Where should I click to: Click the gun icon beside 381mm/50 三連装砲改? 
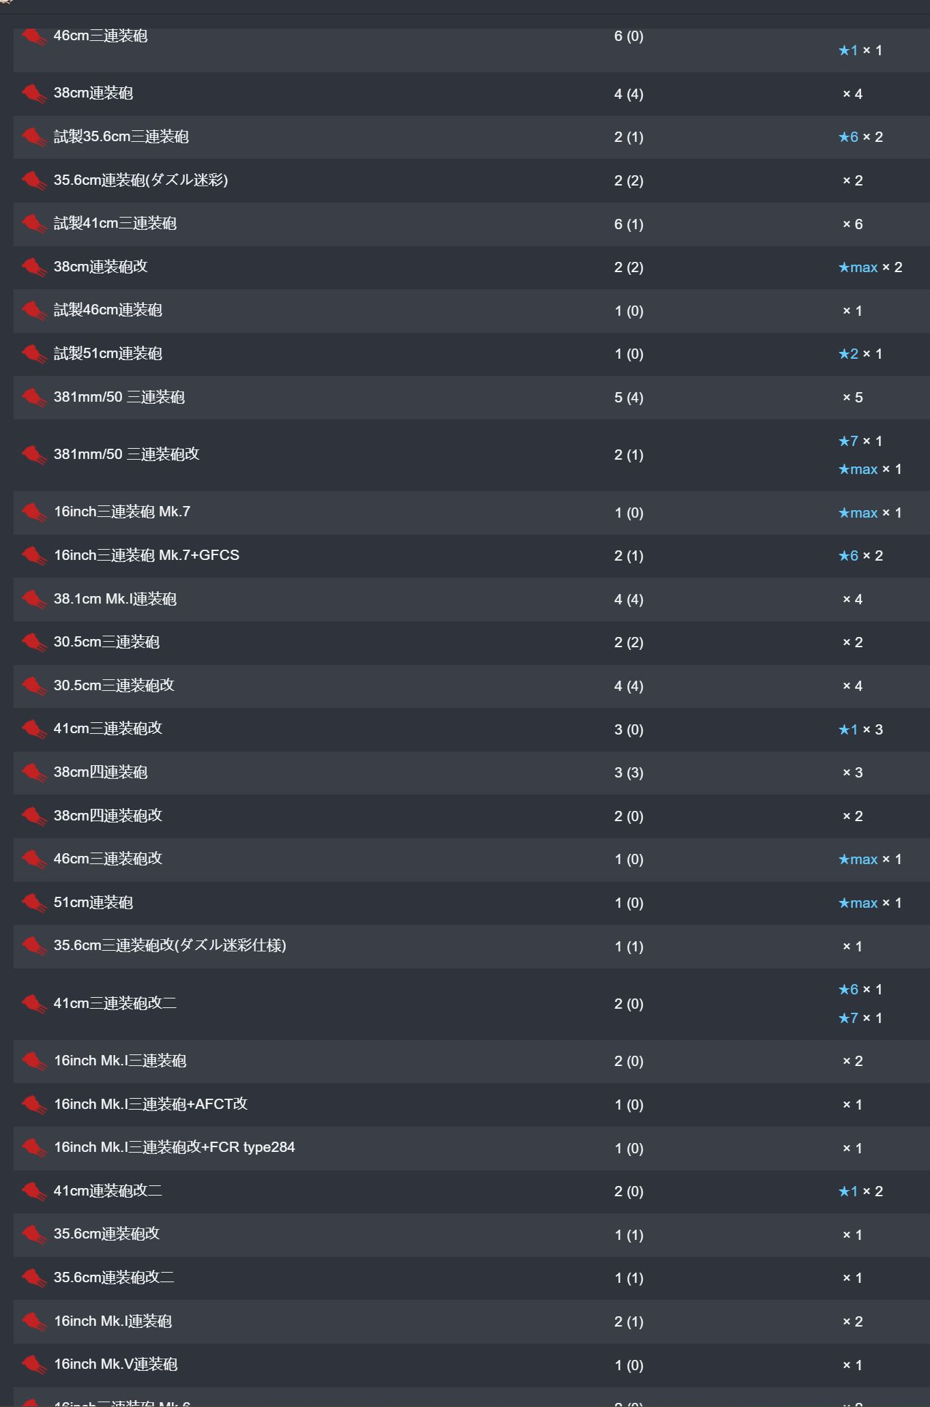click(33, 455)
